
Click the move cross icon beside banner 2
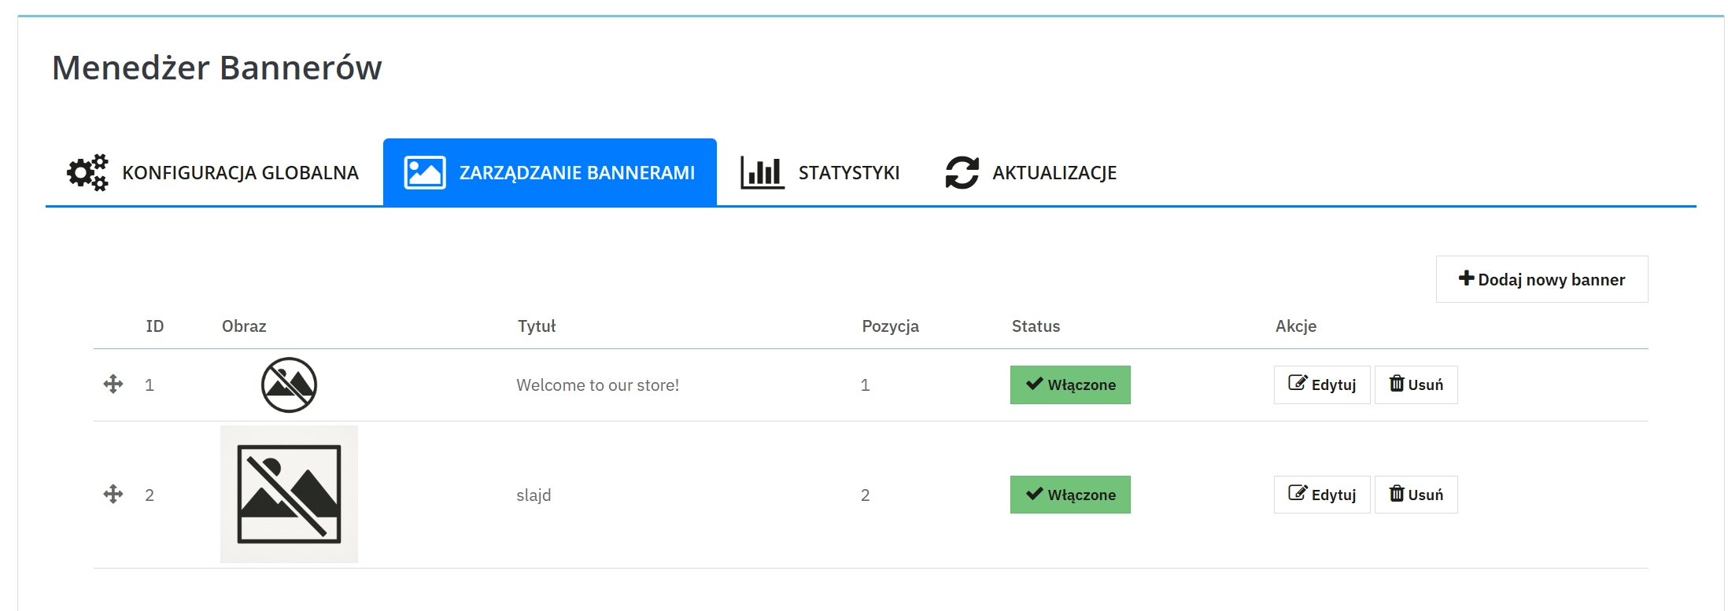[113, 495]
